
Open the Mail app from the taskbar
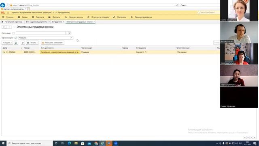89,143
